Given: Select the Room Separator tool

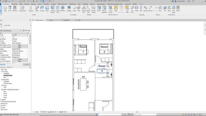Looking at the screenshot, I should (104, 9).
